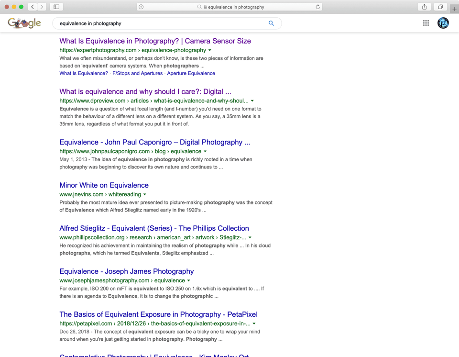Expand the expertphotography.com URL dropdown arrow
Screen dimensions: 459x357
coord(210,50)
